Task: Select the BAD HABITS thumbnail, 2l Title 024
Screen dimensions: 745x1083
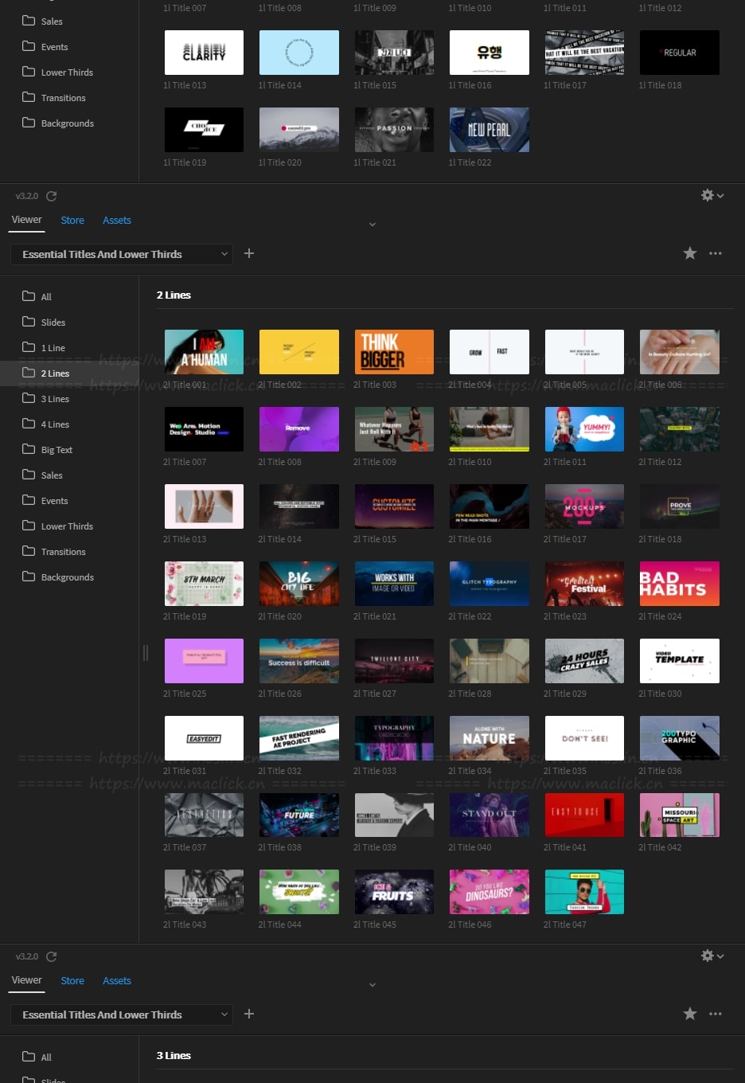Action: tap(679, 584)
